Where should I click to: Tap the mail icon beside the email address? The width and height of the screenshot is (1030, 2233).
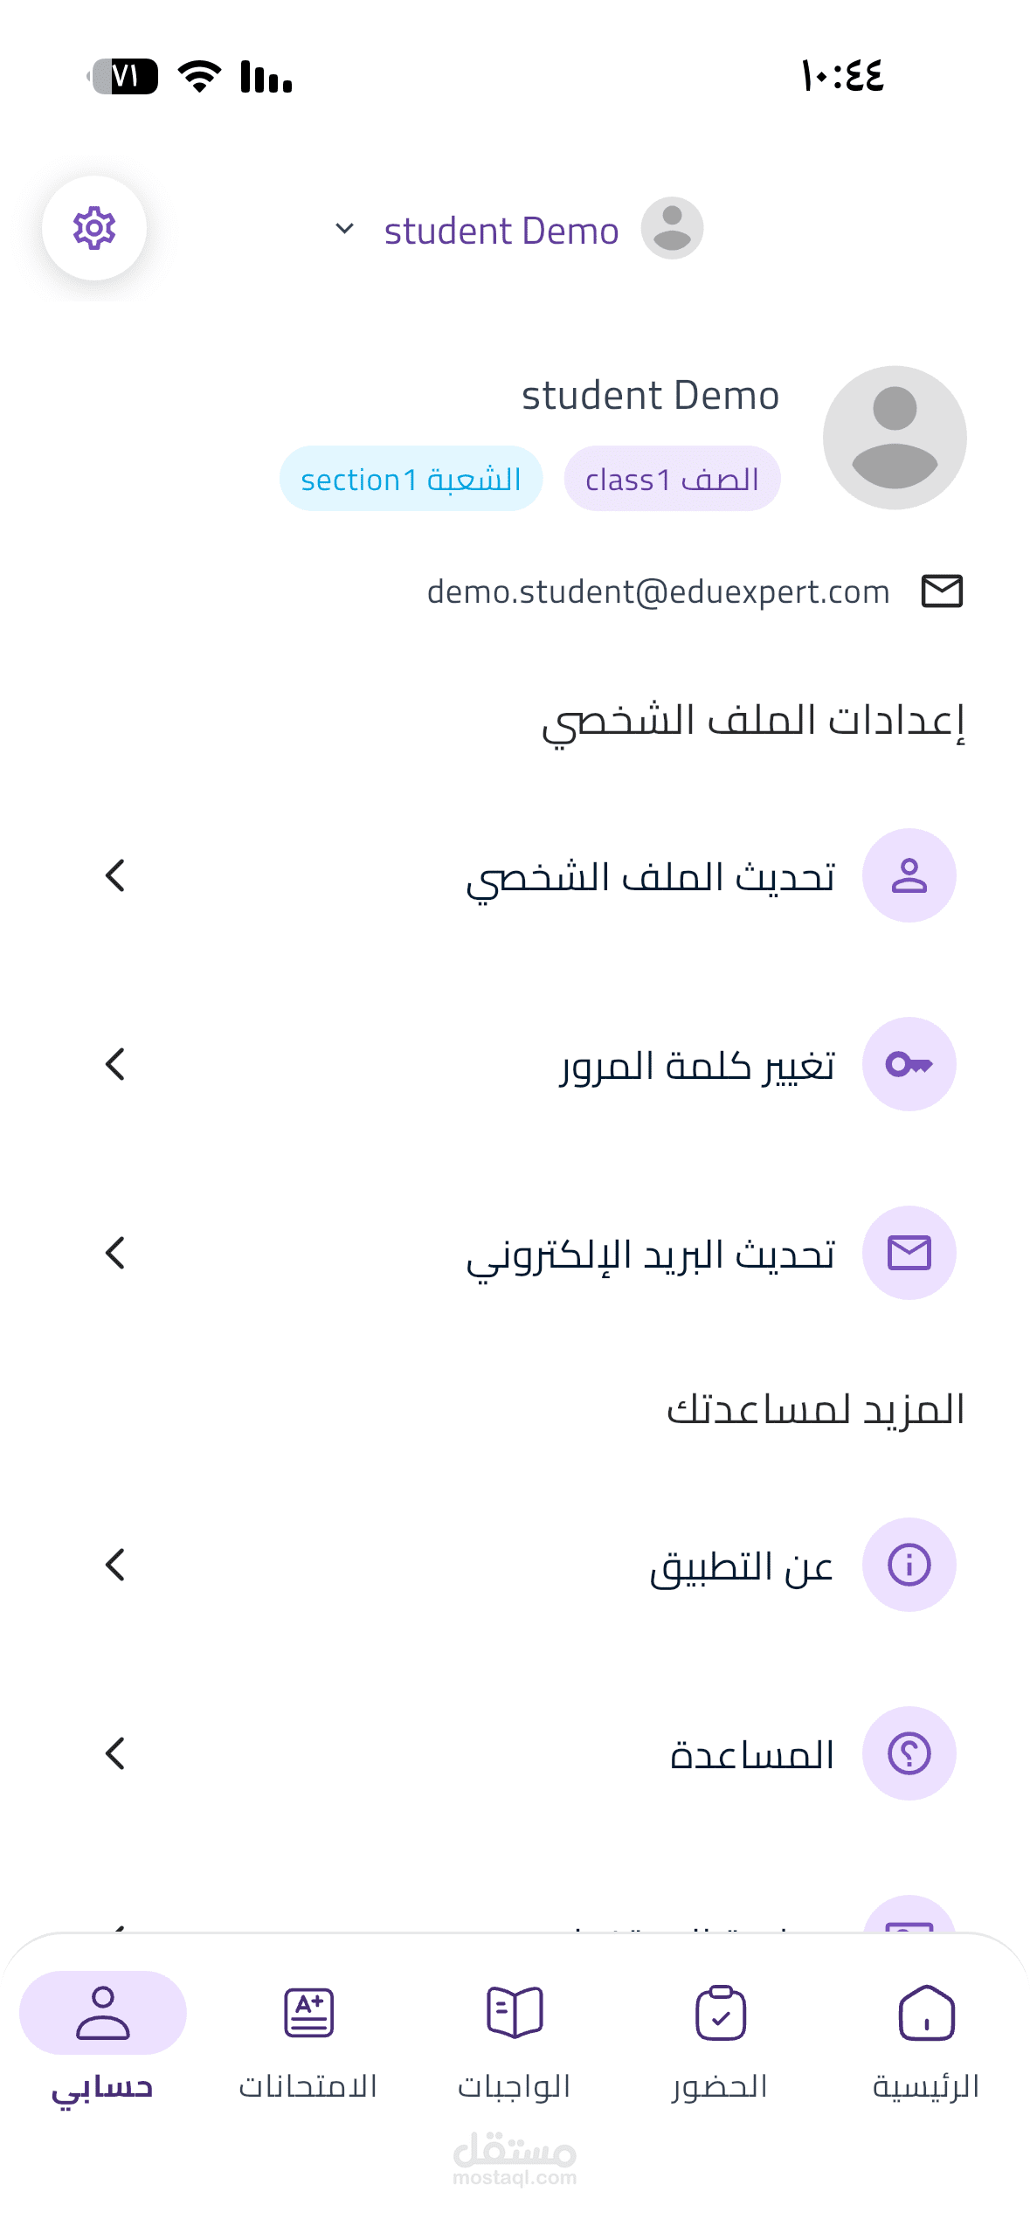[x=942, y=591]
